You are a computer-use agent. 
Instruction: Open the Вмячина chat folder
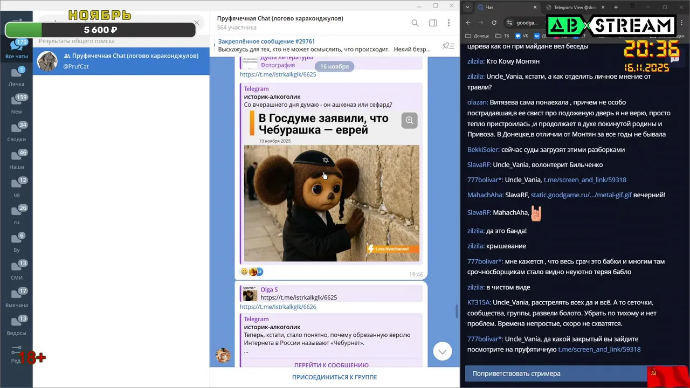tap(17, 297)
